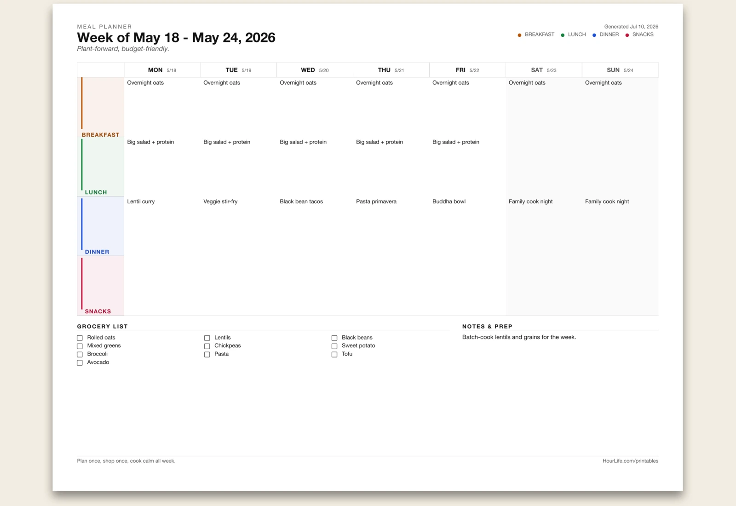Click the blue Dinner legend dot

(x=594, y=35)
